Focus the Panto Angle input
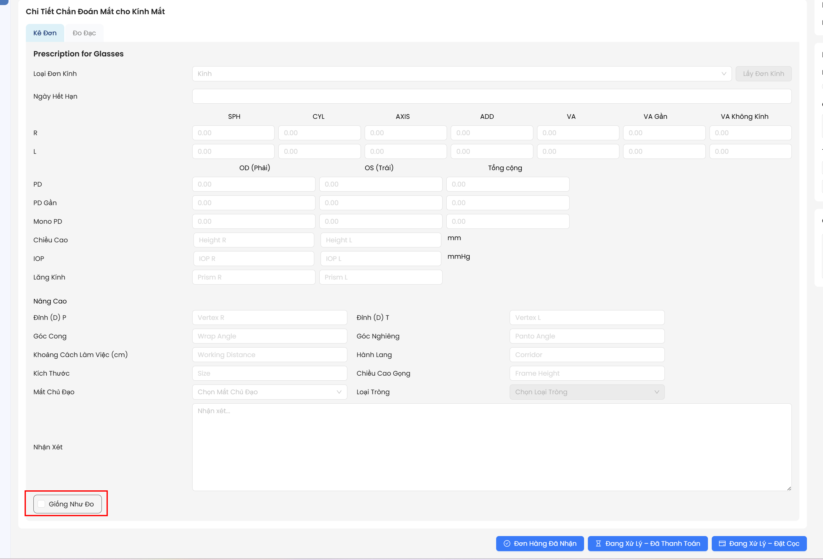This screenshot has height=560, width=823. [x=587, y=336]
